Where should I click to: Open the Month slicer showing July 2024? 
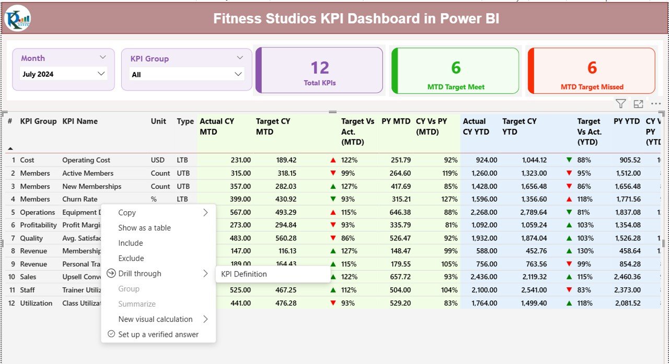pyautogui.click(x=63, y=74)
